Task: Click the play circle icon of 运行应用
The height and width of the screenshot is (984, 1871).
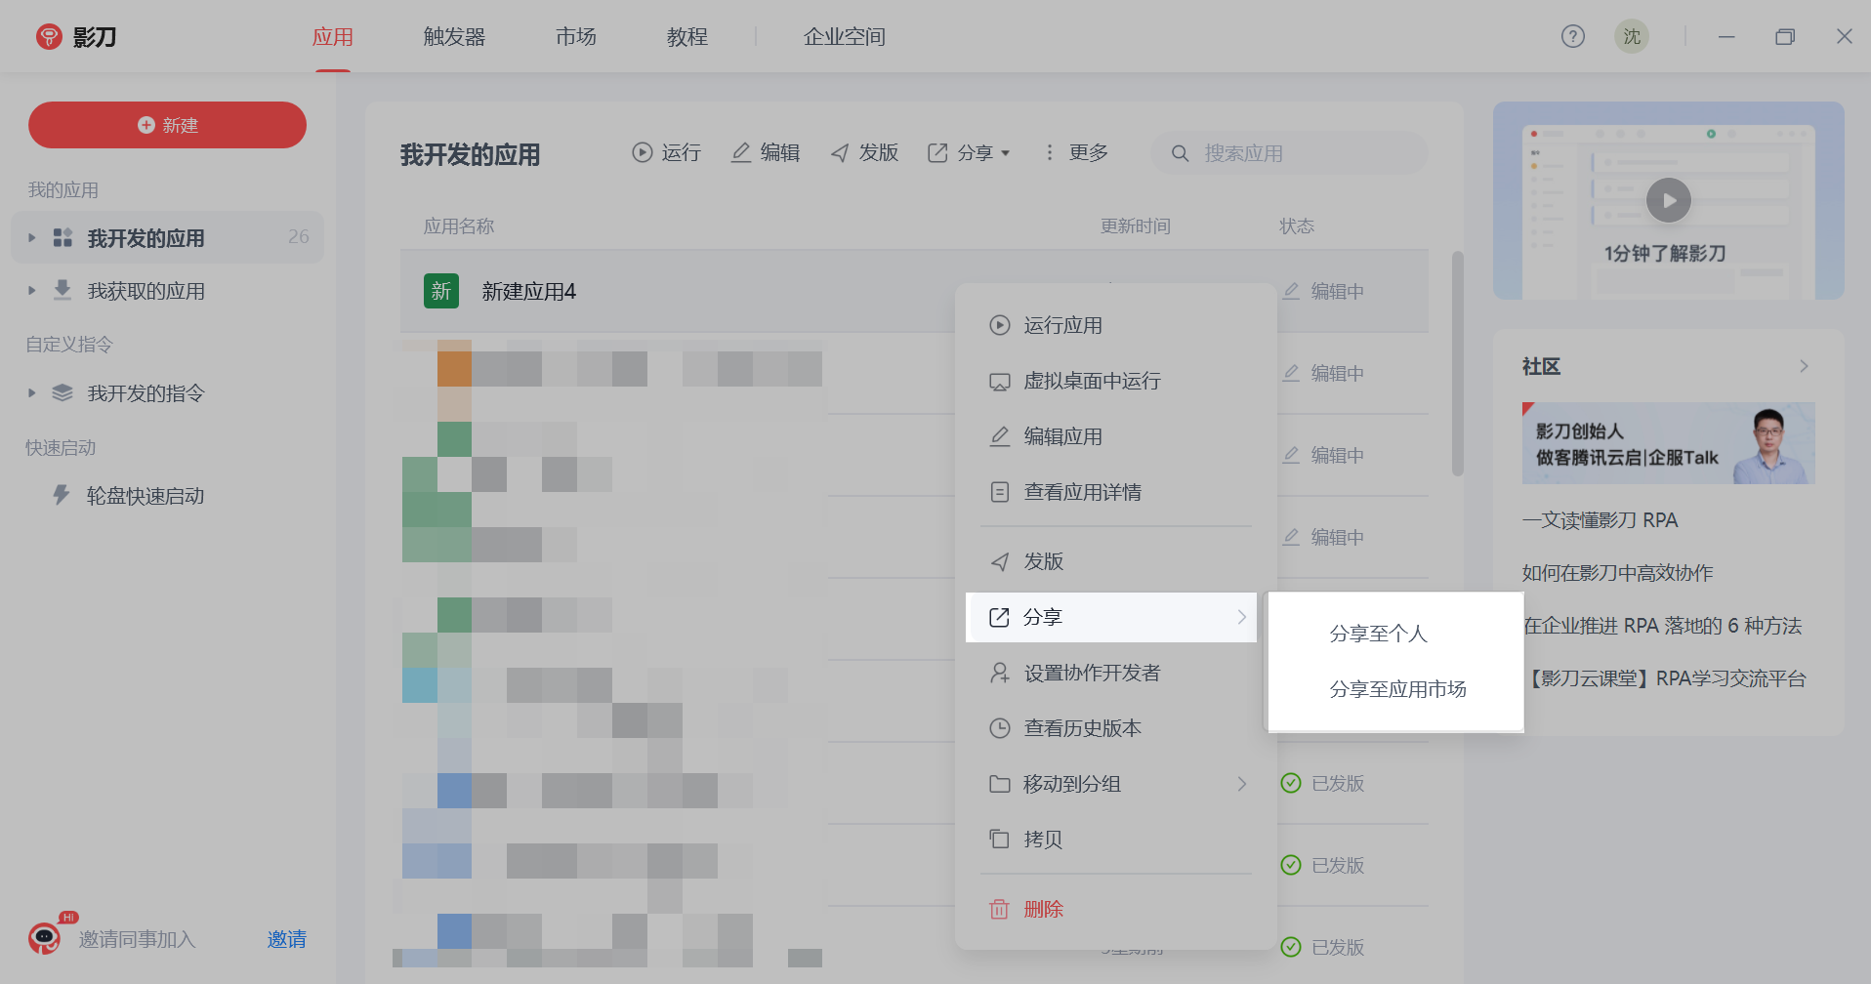Action: (1000, 325)
